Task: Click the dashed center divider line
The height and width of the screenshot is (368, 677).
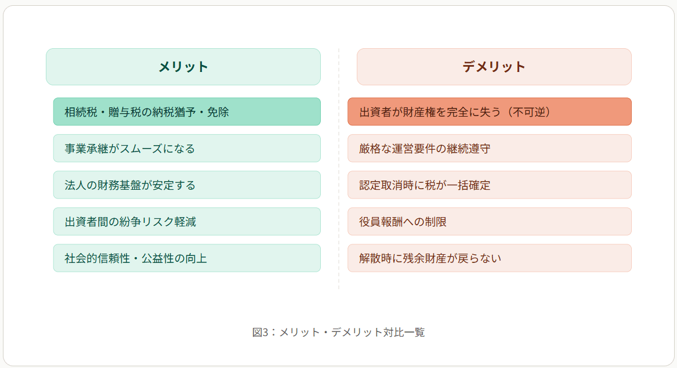Action: click(339, 174)
